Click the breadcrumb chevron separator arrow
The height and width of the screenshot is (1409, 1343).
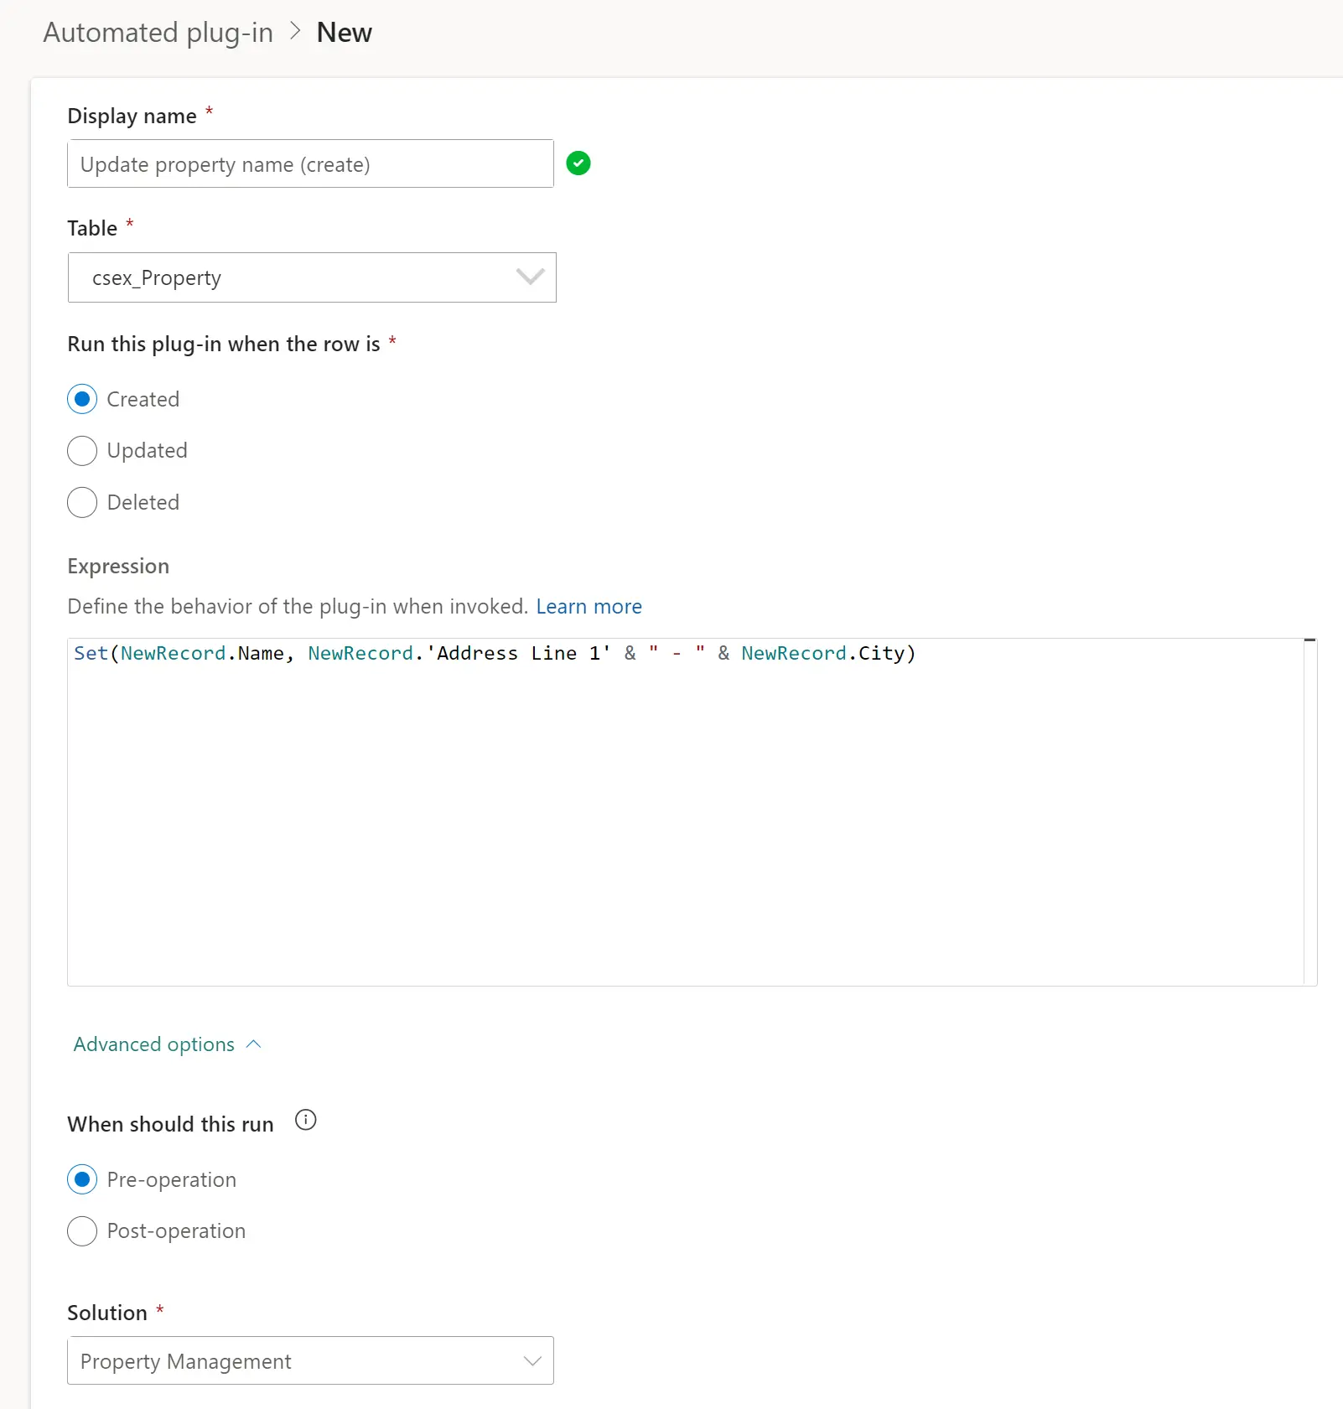(295, 32)
